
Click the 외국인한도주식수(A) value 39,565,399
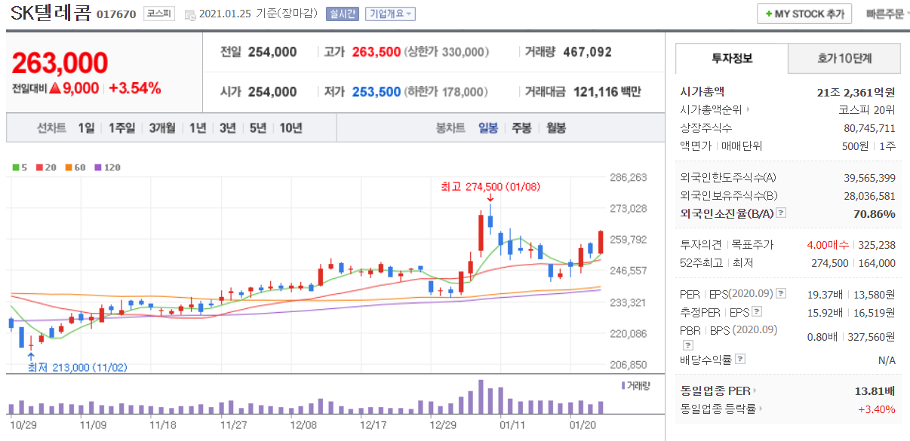click(x=869, y=178)
